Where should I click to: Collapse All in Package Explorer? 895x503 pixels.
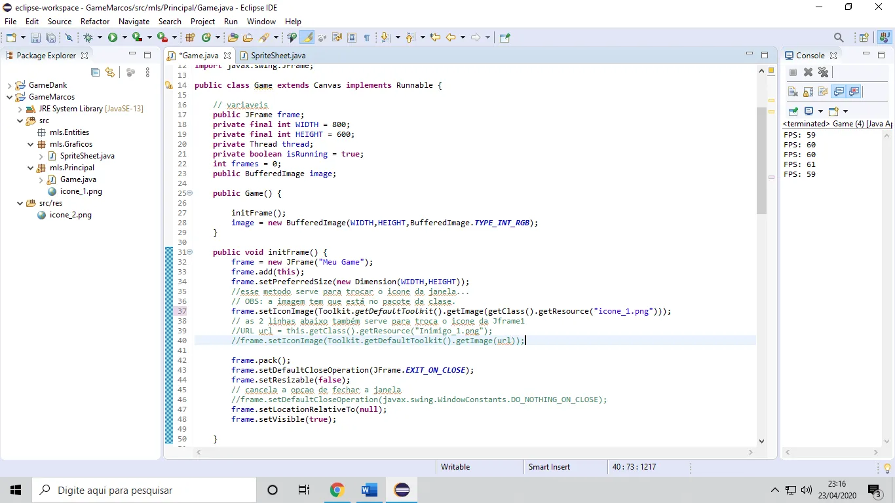coord(95,73)
